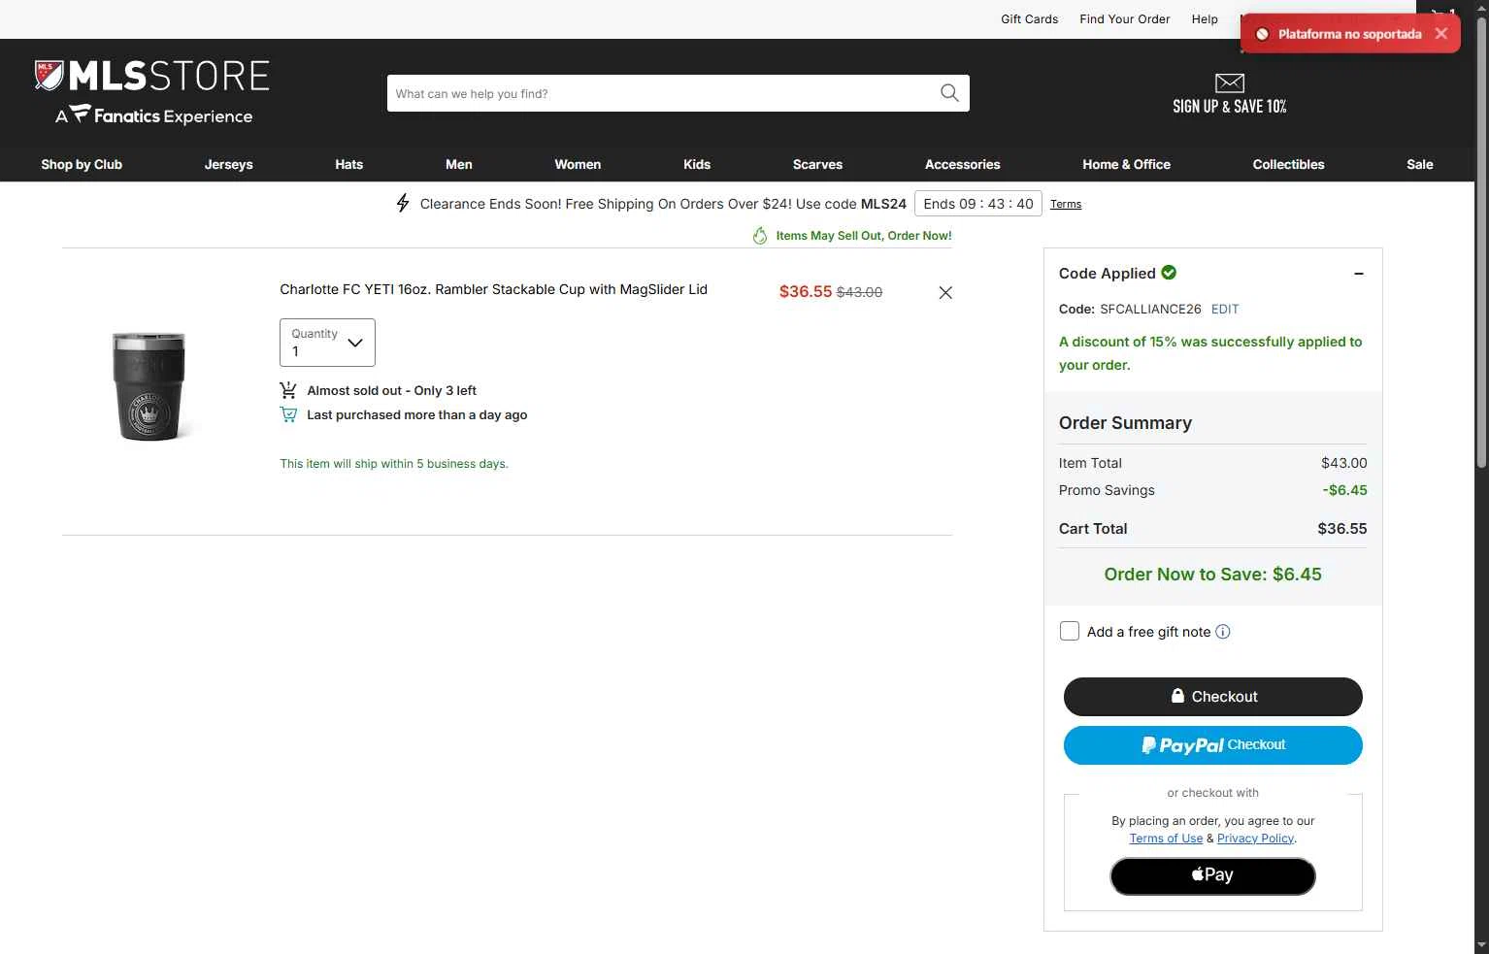The image size is (1489, 954).
Task: Click the 'Ends 09 : 43 : 40' countdown
Action: point(978,204)
